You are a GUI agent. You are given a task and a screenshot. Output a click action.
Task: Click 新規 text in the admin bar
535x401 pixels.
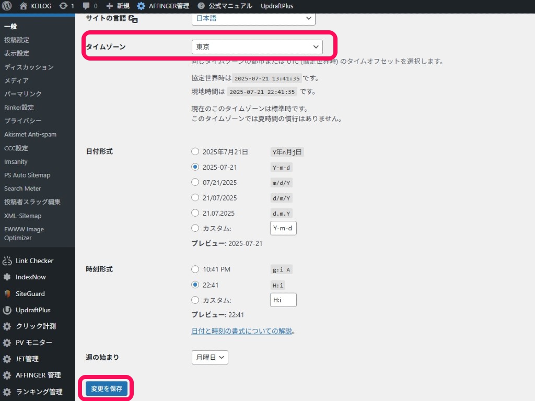[123, 6]
